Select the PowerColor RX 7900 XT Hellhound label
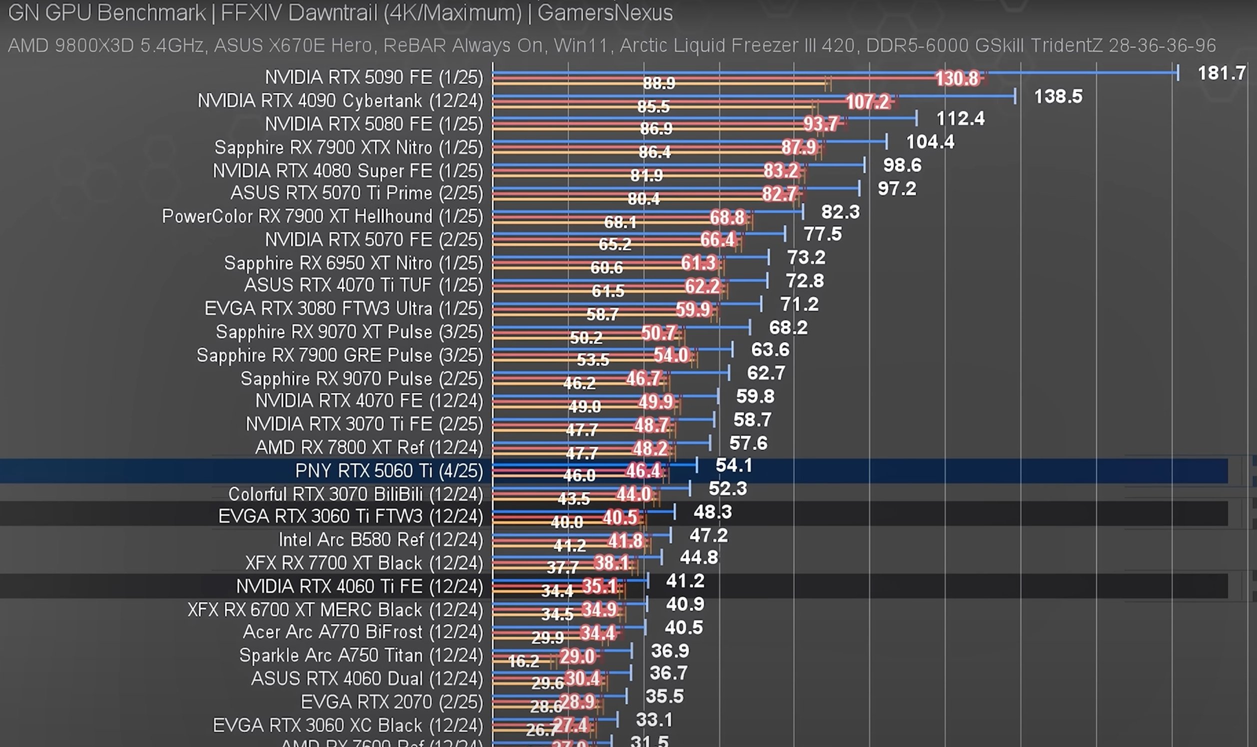 point(322,216)
